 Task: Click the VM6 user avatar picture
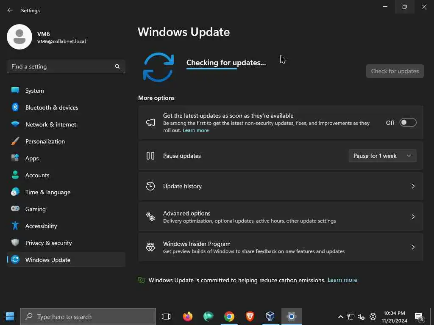[x=19, y=37]
